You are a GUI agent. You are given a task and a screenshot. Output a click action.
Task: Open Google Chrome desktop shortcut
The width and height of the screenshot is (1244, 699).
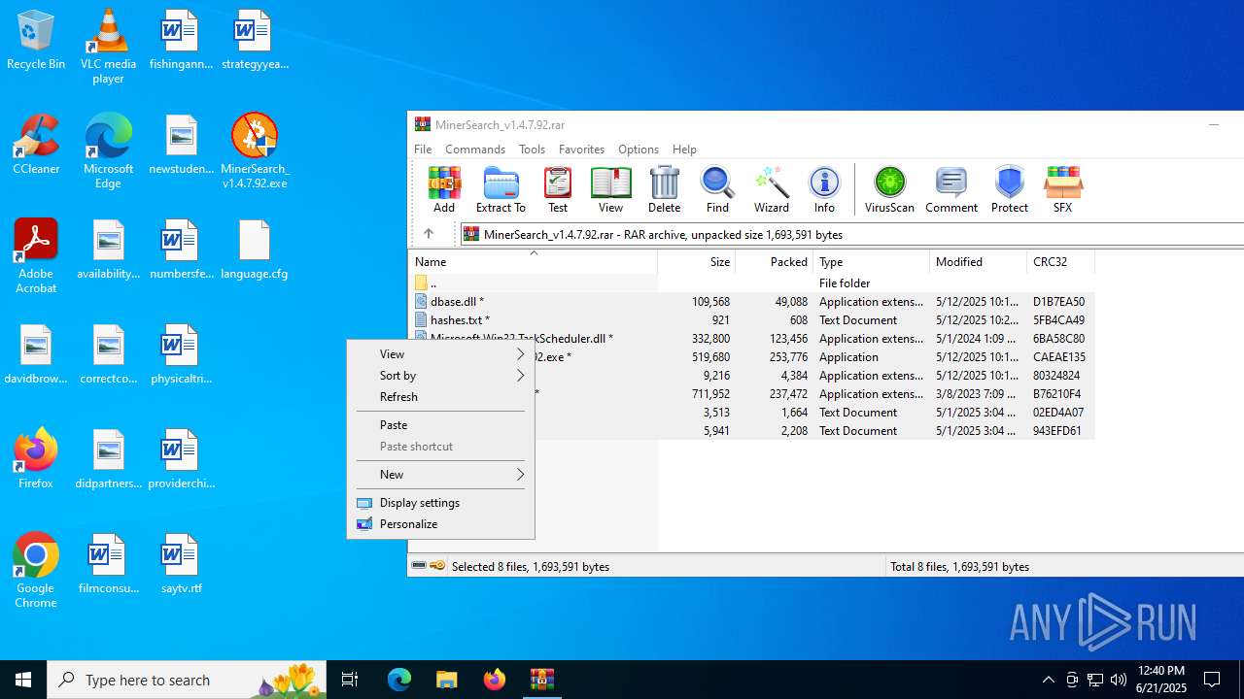coord(36,571)
